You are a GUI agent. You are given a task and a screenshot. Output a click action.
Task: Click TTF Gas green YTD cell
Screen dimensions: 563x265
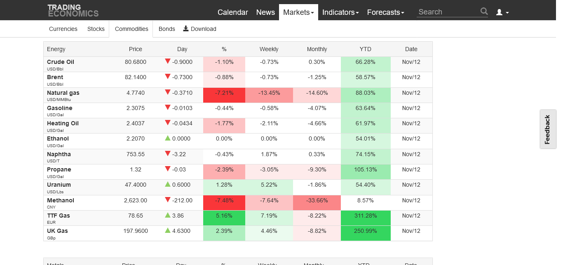click(366, 216)
